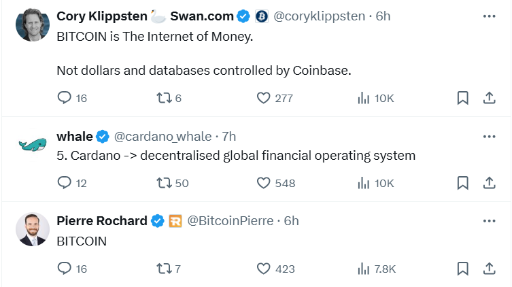Like Pierre Rochard's BITCOIN tweet
The width and height of the screenshot is (512, 287).
264,269
